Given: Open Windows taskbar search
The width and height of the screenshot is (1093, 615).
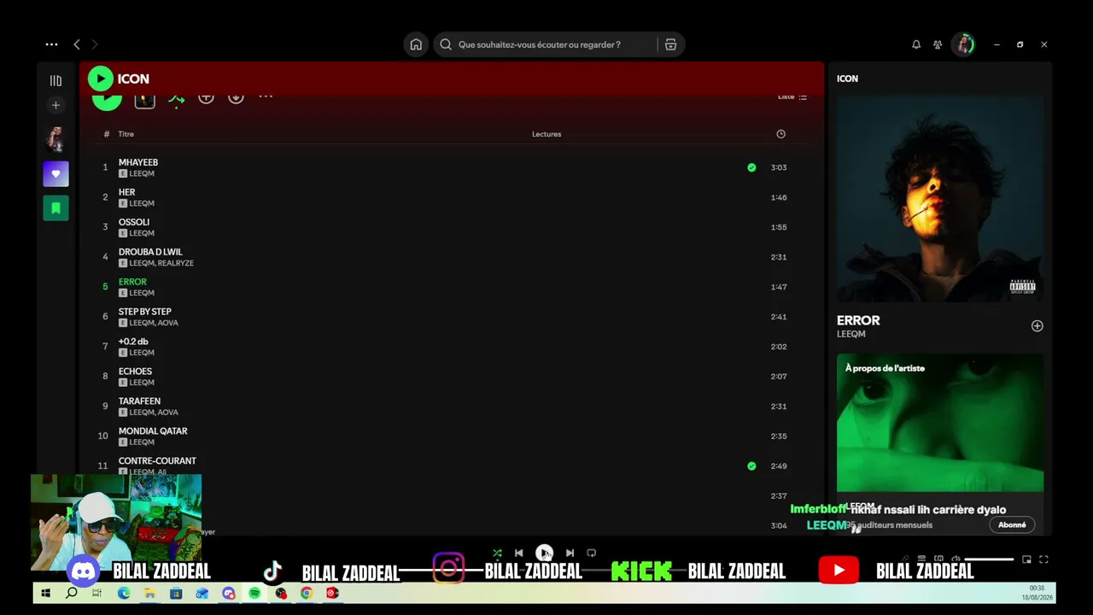Looking at the screenshot, I should click(72, 593).
